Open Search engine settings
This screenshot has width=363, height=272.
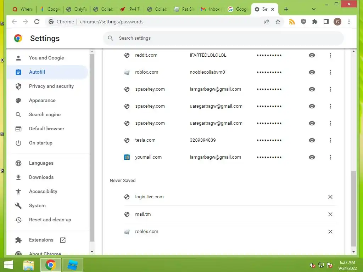tap(48, 114)
